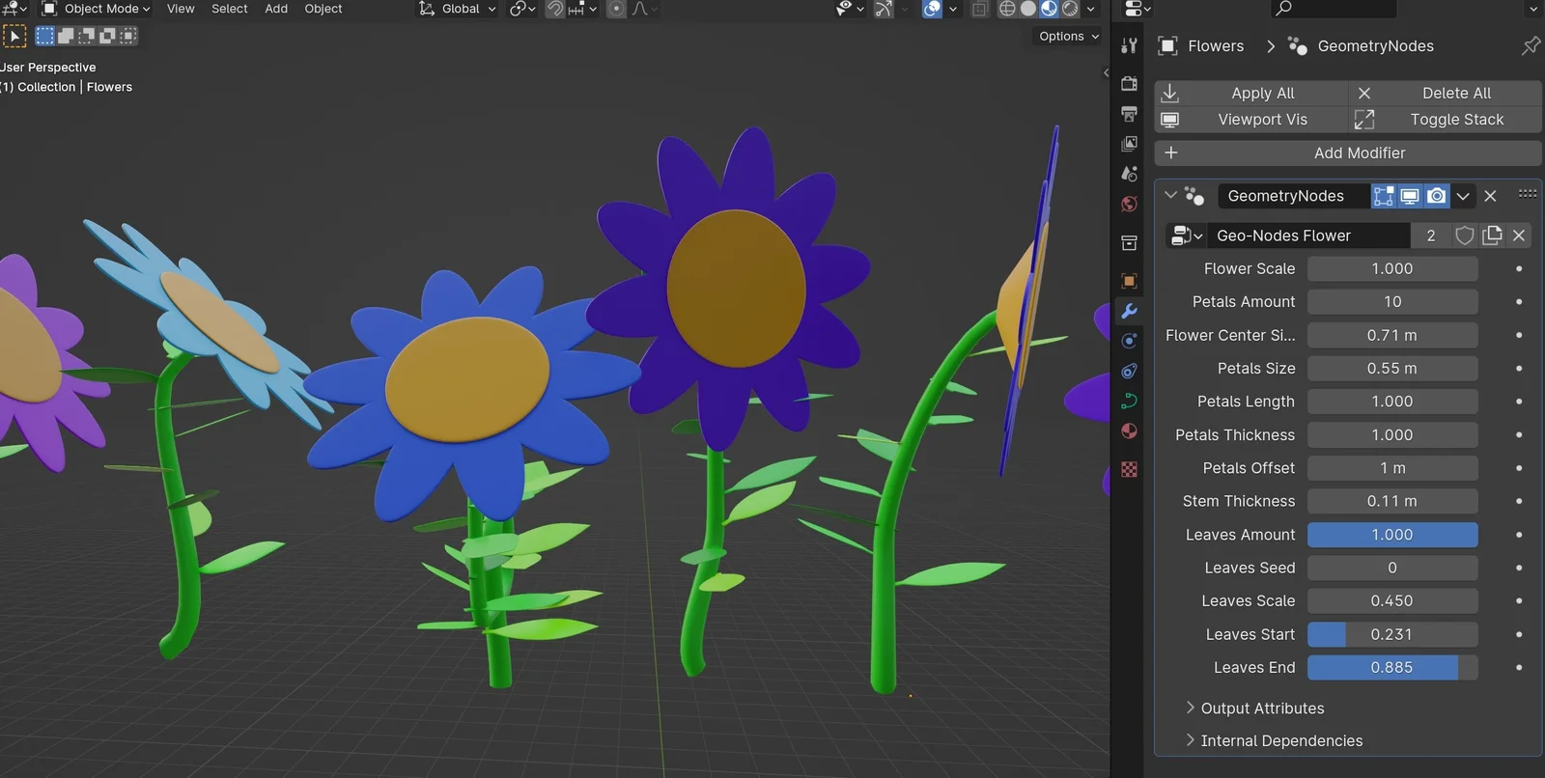Open the Object properties tab

coord(1129,281)
